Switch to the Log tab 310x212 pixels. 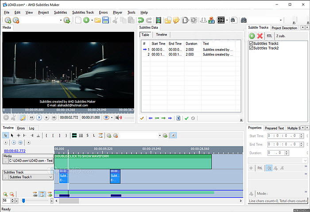(31, 128)
